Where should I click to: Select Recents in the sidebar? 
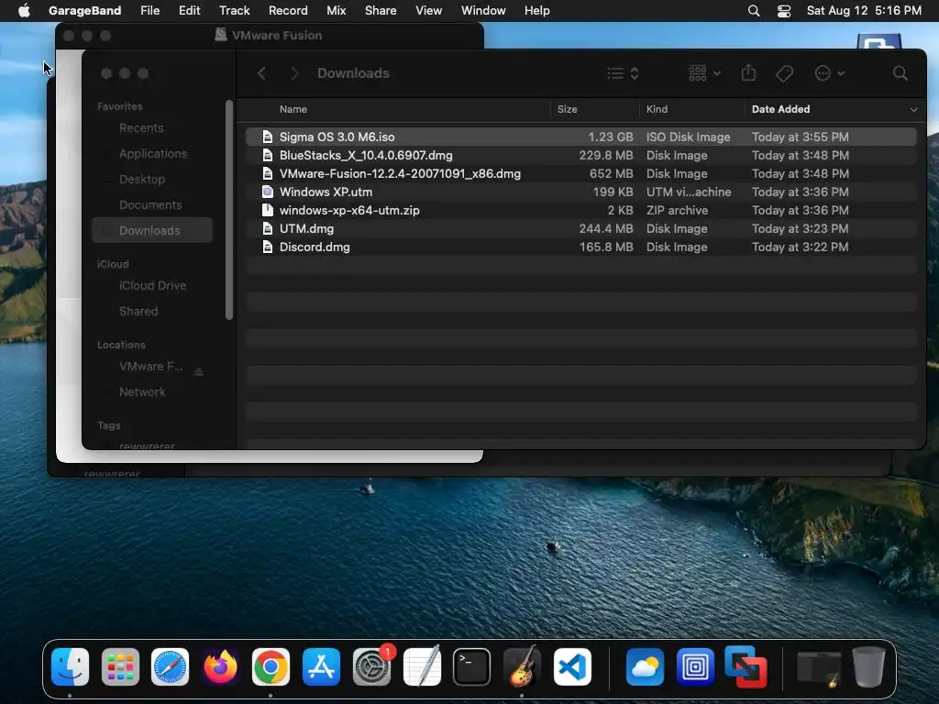point(152,128)
